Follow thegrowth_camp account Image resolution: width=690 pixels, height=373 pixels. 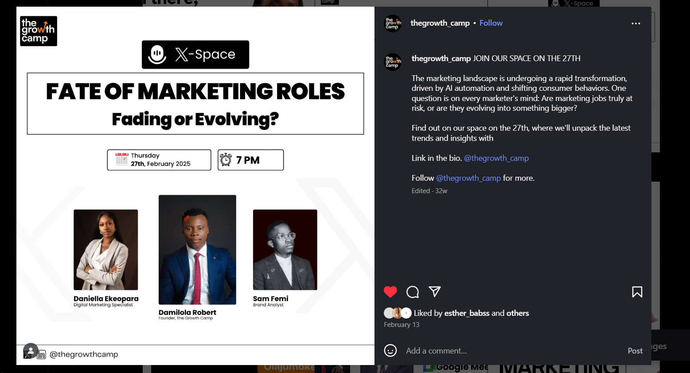[x=491, y=23]
